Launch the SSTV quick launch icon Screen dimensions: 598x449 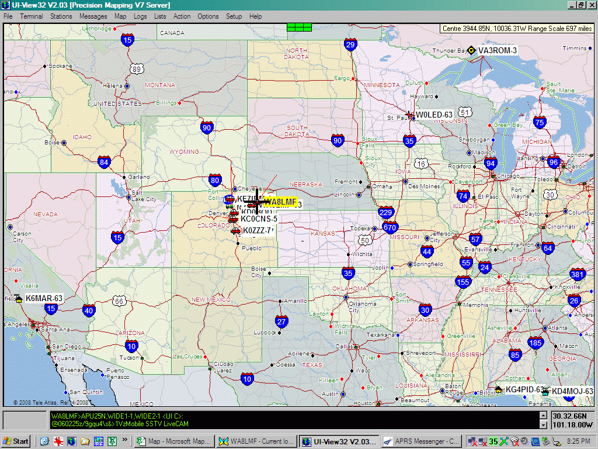click(x=98, y=441)
